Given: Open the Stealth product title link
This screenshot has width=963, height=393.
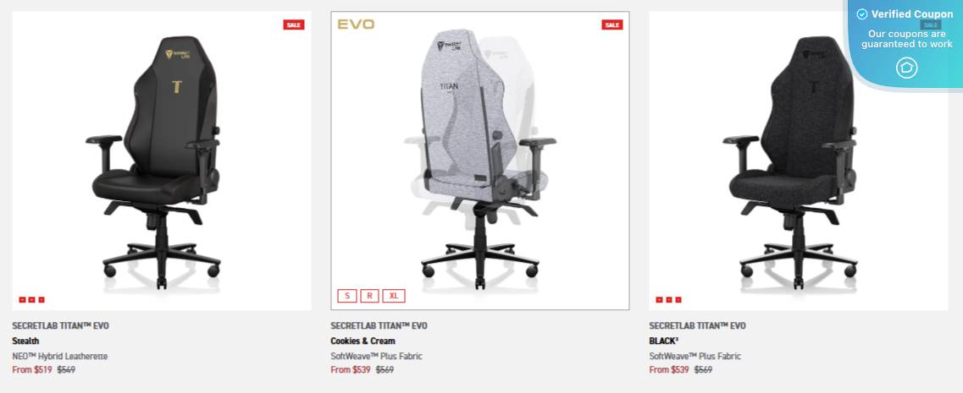Looking at the screenshot, I should [25, 341].
